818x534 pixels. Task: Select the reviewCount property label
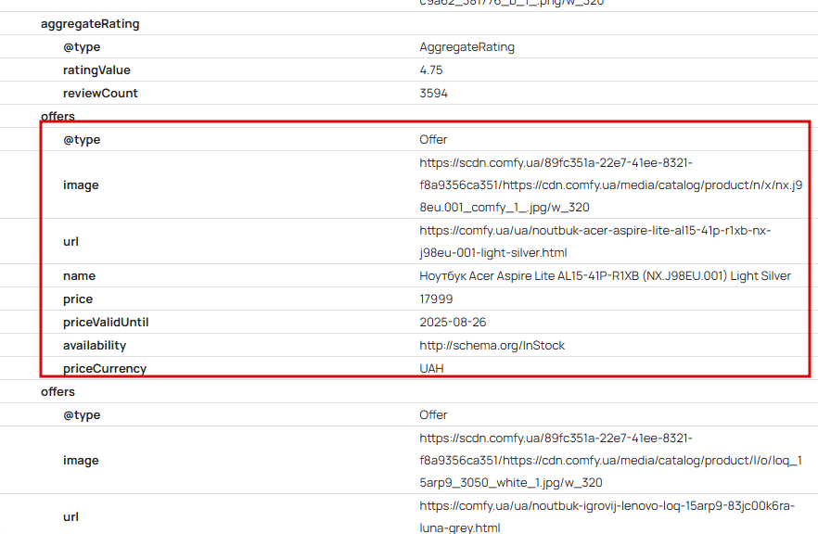(x=100, y=94)
